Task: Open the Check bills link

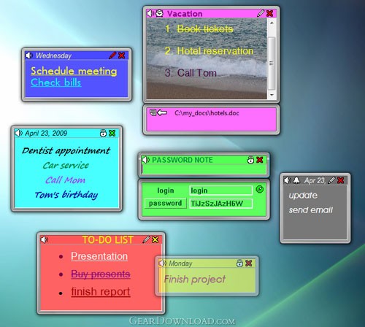Action: tap(56, 82)
